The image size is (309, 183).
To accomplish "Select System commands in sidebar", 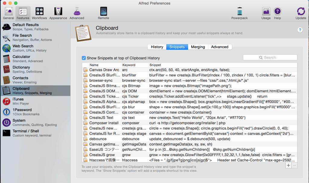I will point(35,123).
